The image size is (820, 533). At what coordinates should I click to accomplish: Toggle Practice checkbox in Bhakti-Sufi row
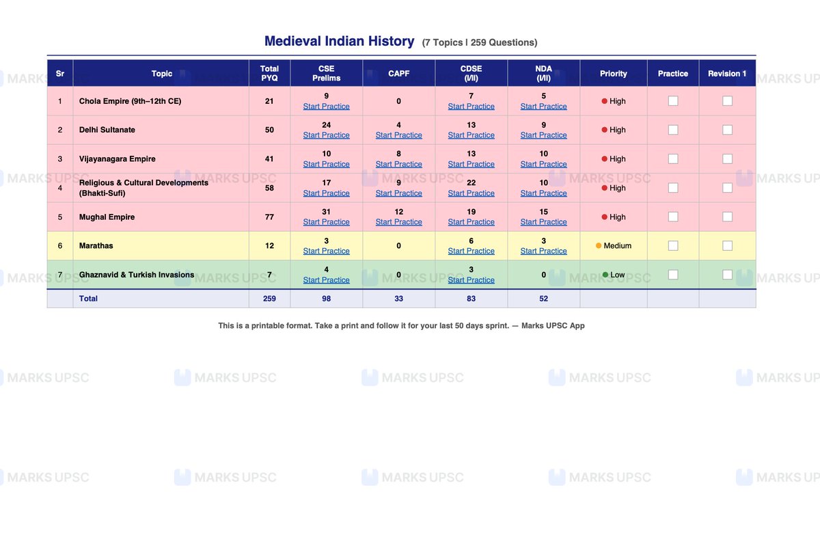pos(673,187)
